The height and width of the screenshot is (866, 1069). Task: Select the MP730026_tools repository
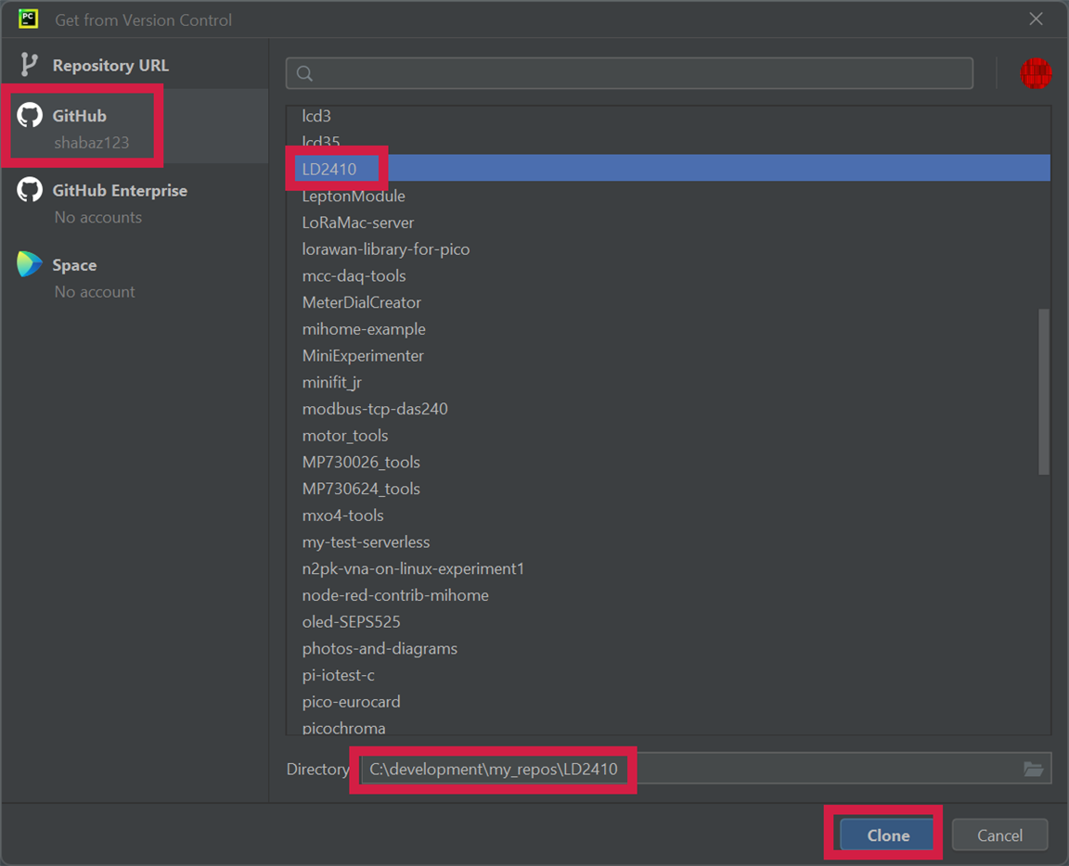click(669, 461)
